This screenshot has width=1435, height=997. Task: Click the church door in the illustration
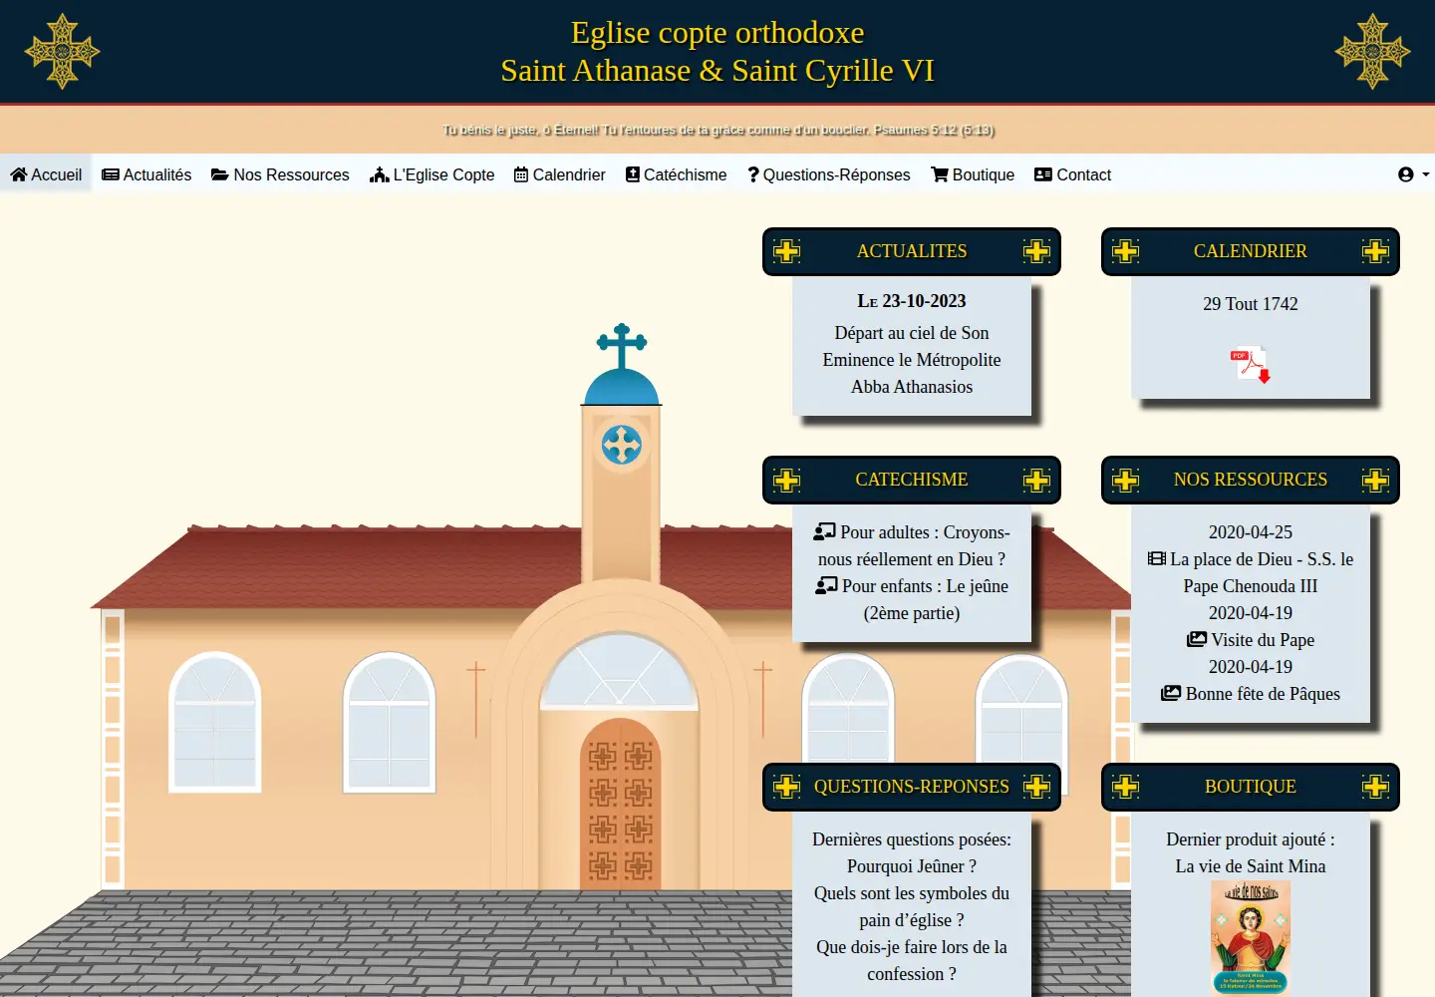(620, 805)
